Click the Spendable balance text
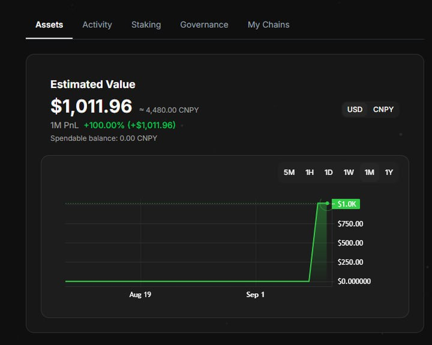The width and height of the screenshot is (432, 345). (x=104, y=138)
